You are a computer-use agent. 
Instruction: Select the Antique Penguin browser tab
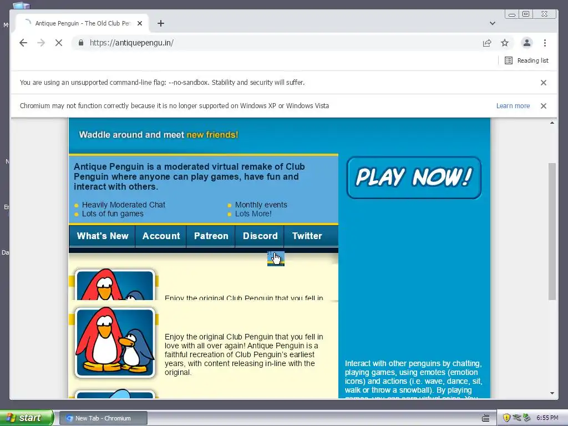pos(82,23)
